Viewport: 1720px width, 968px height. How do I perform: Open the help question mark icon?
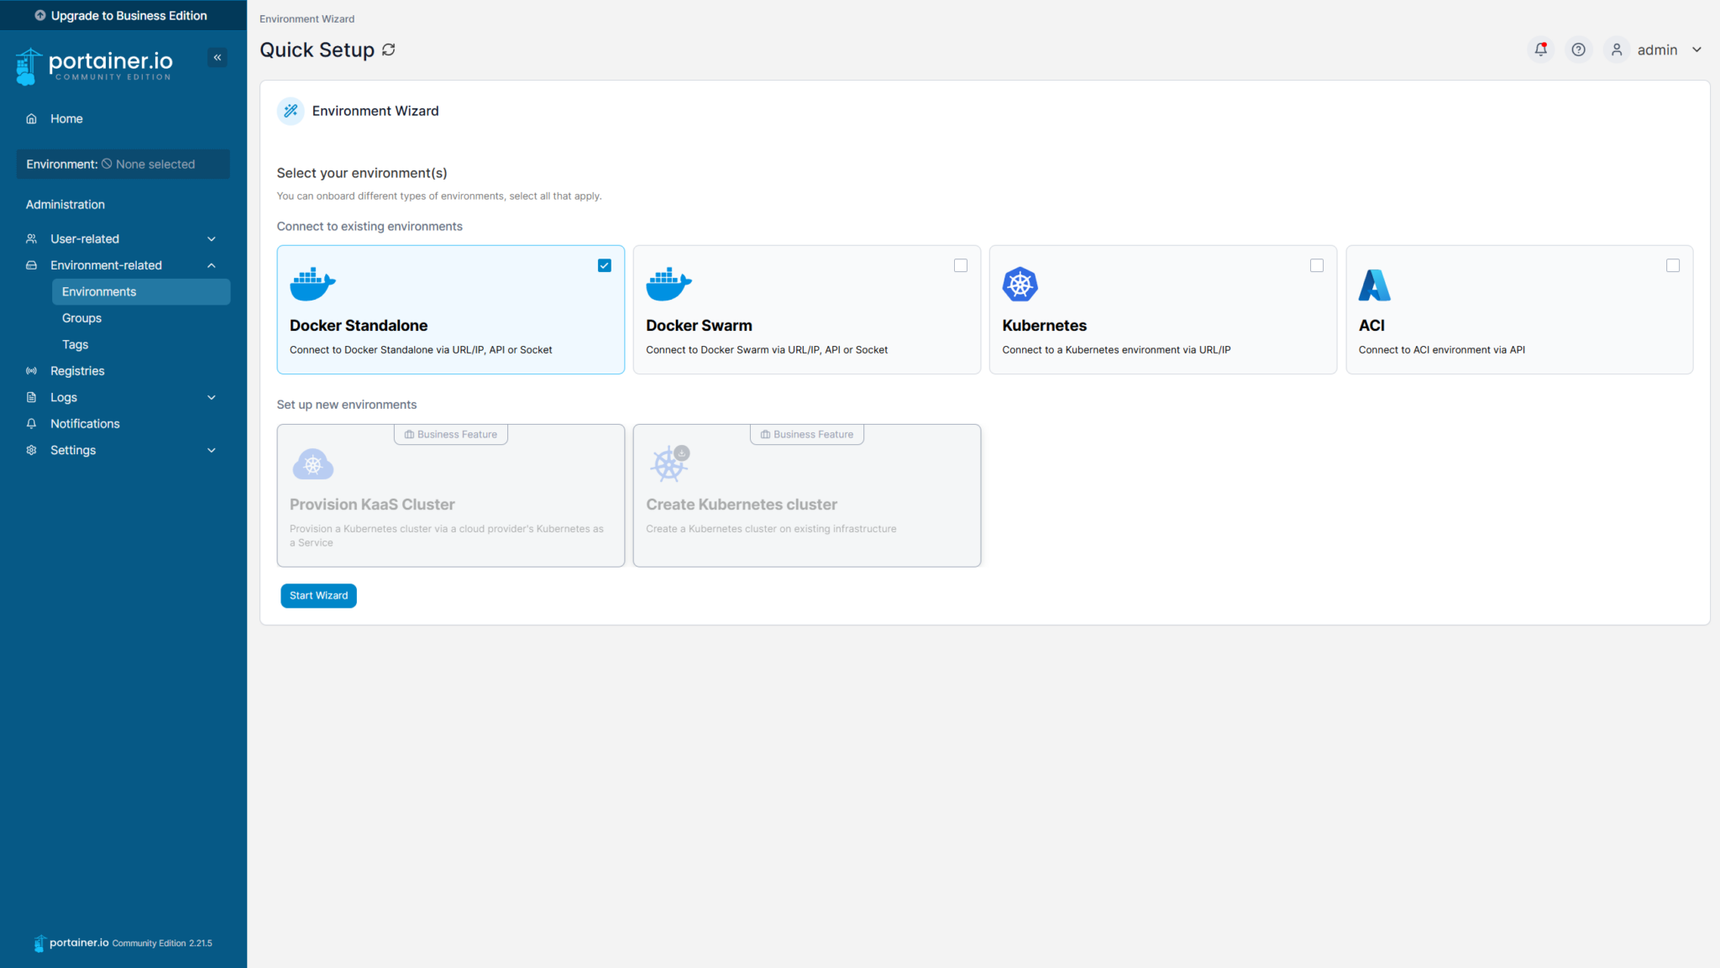click(x=1578, y=50)
